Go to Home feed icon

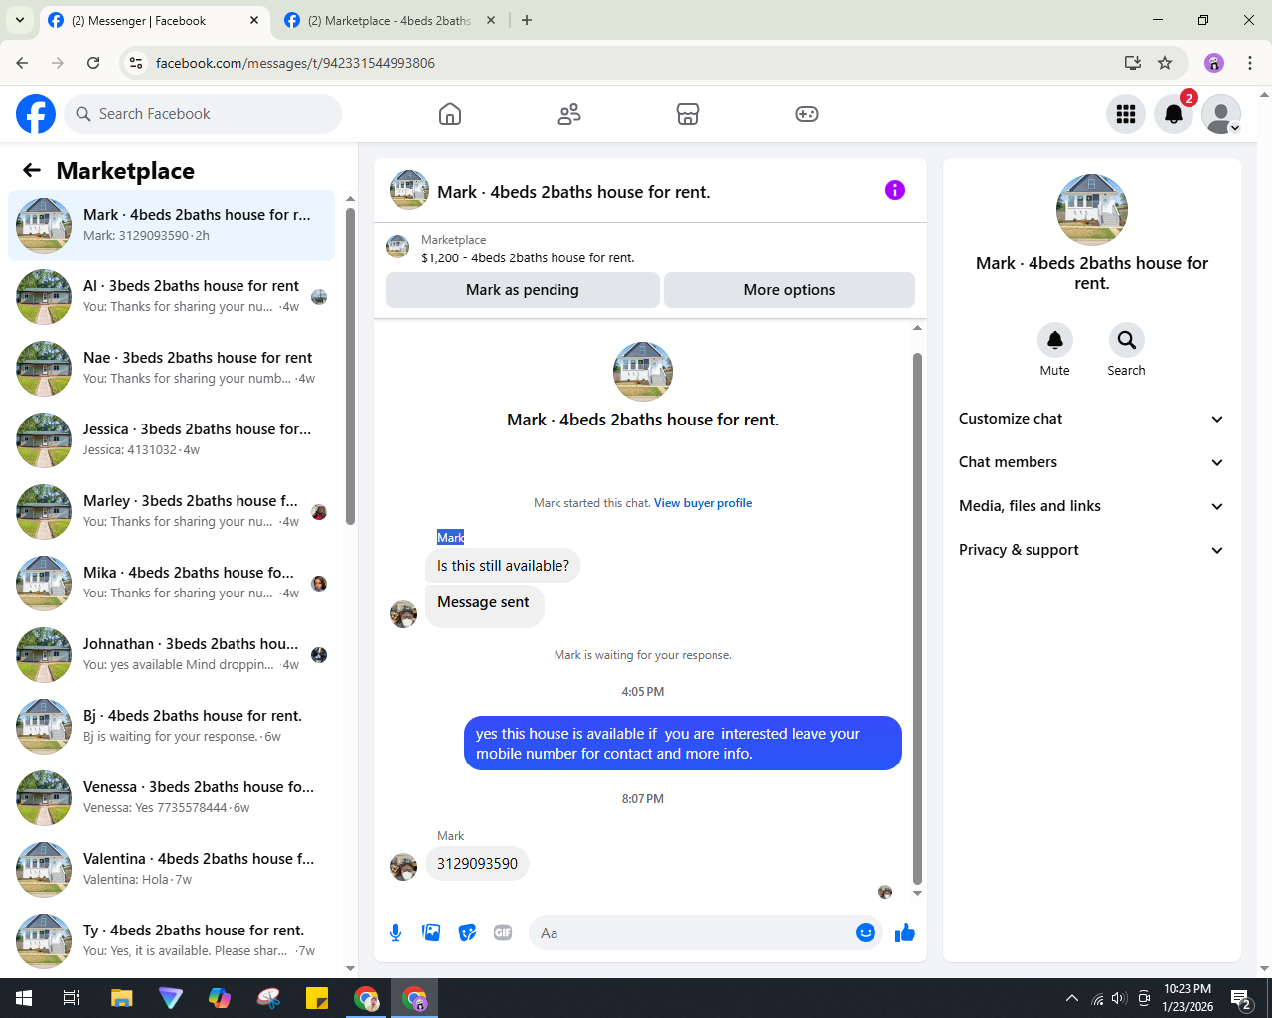(x=450, y=114)
